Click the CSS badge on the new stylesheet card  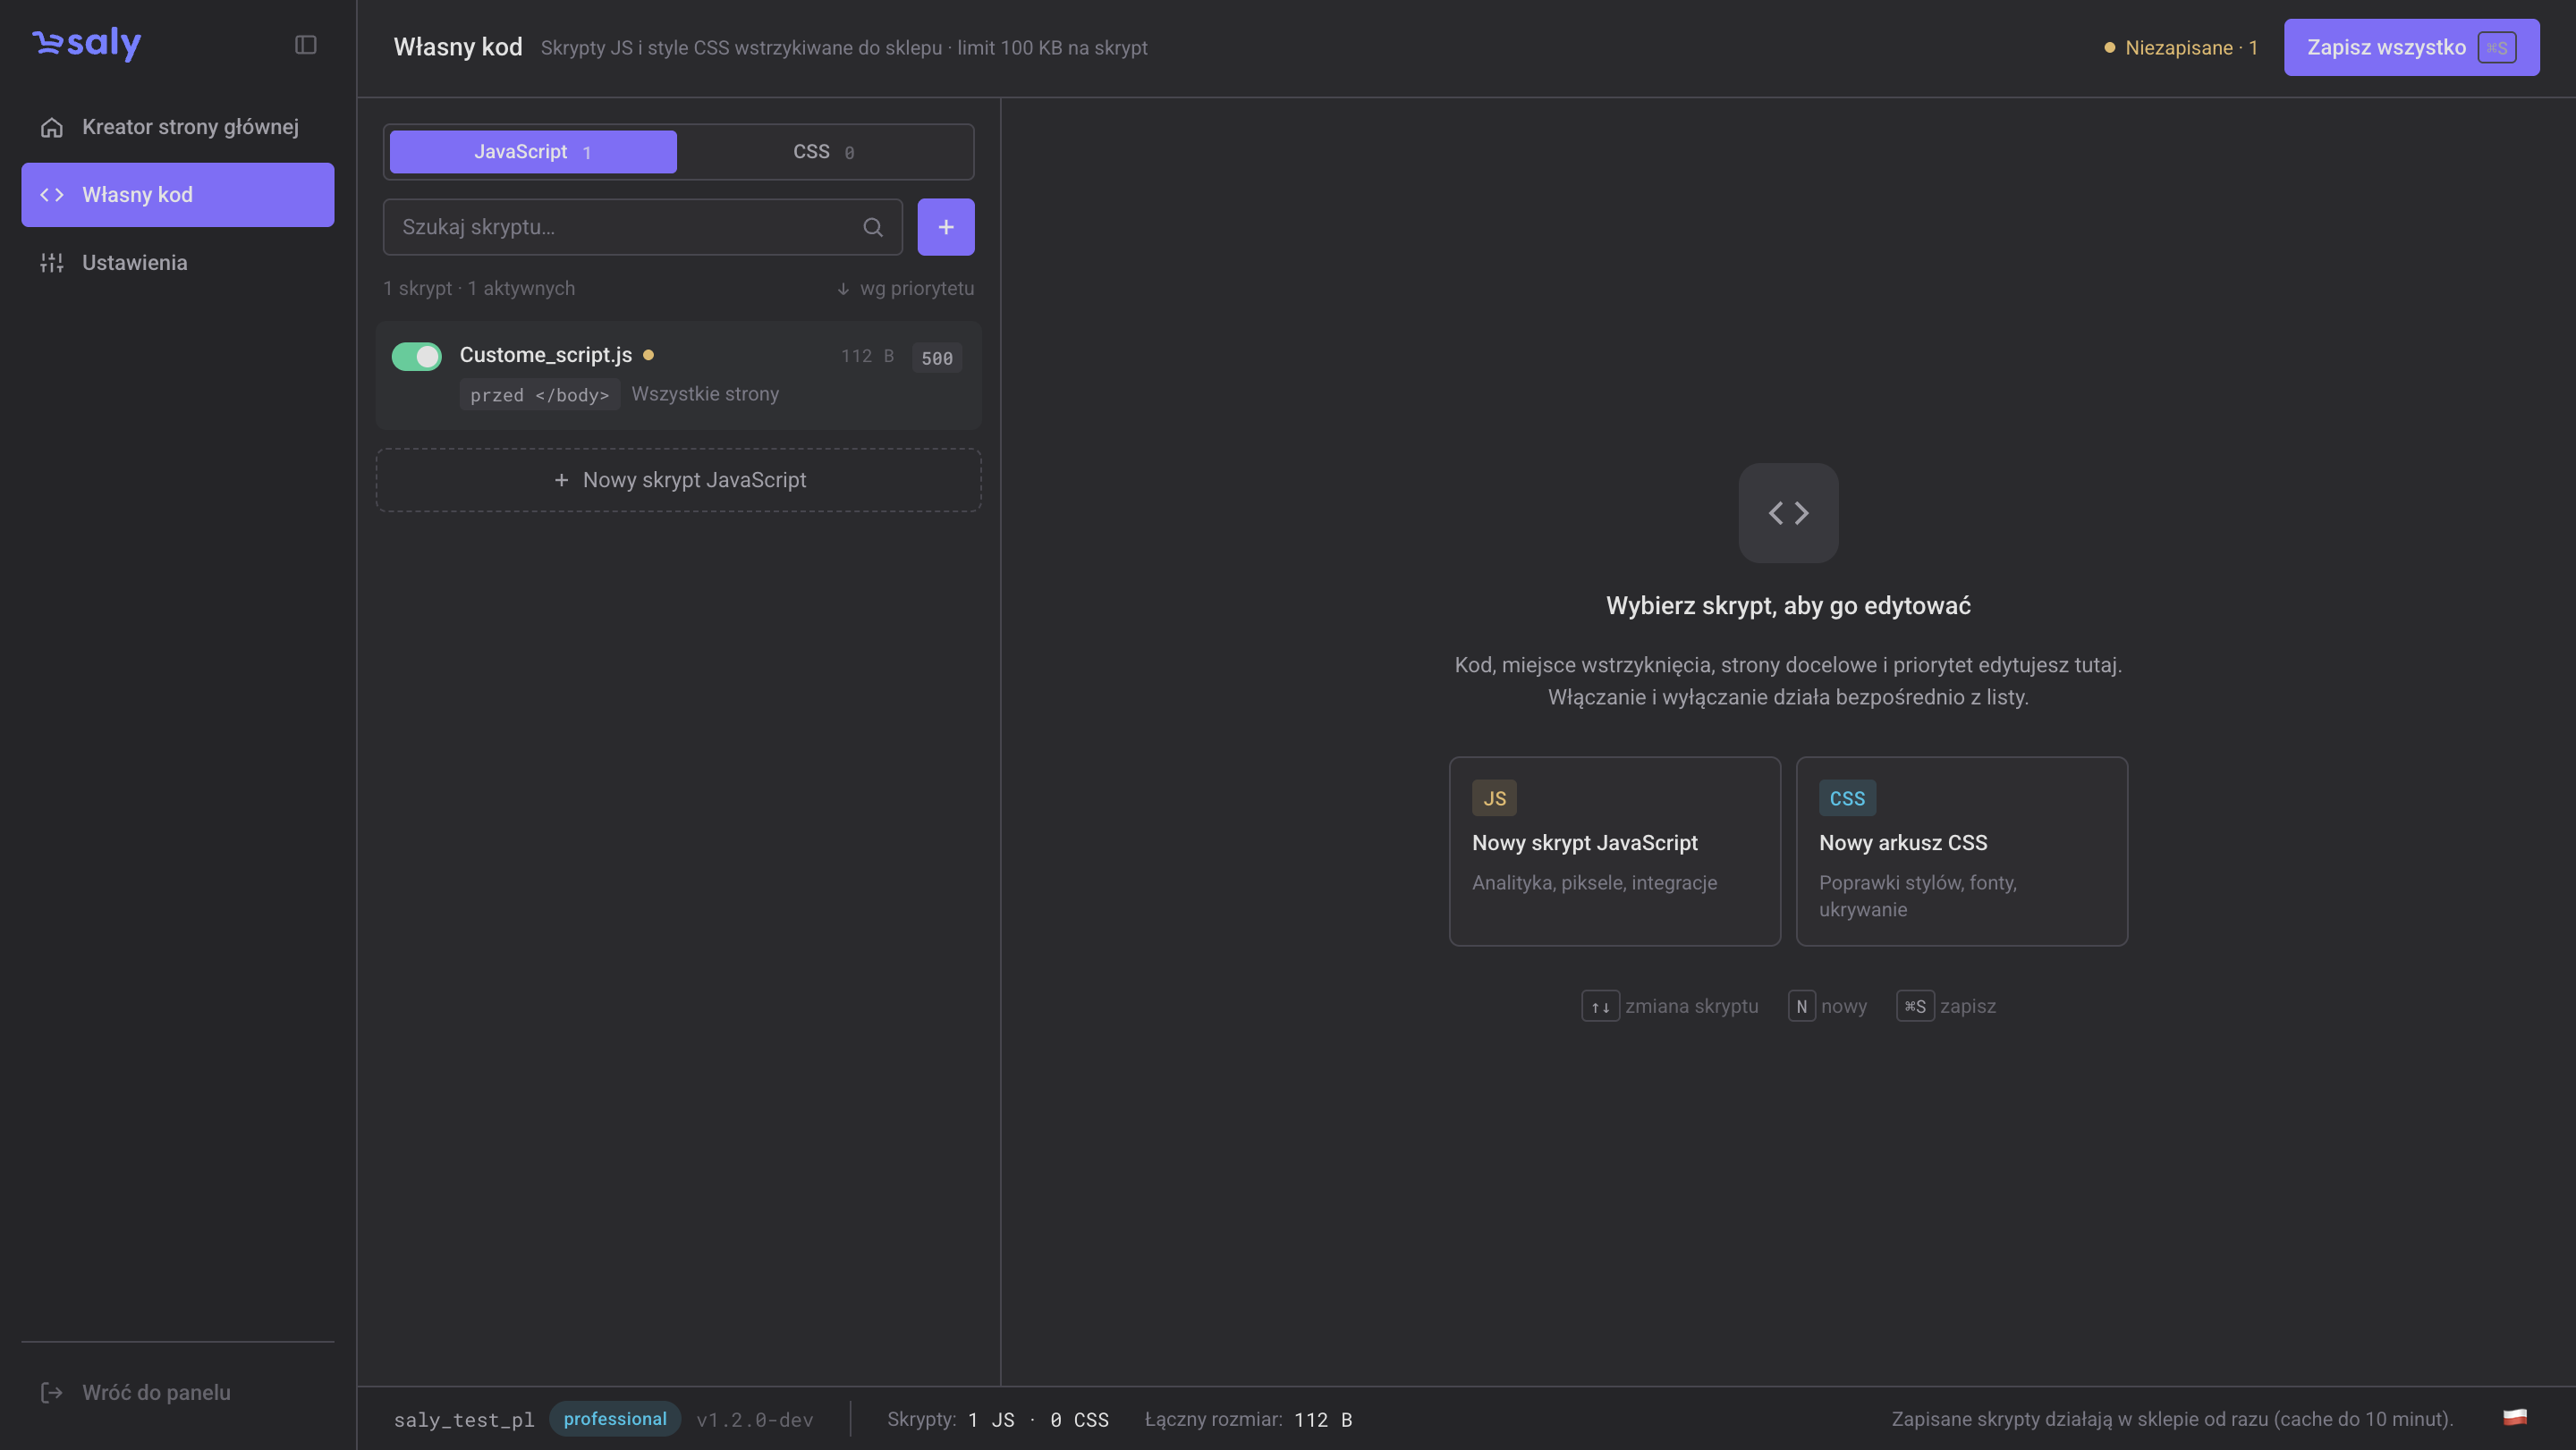click(x=1847, y=798)
